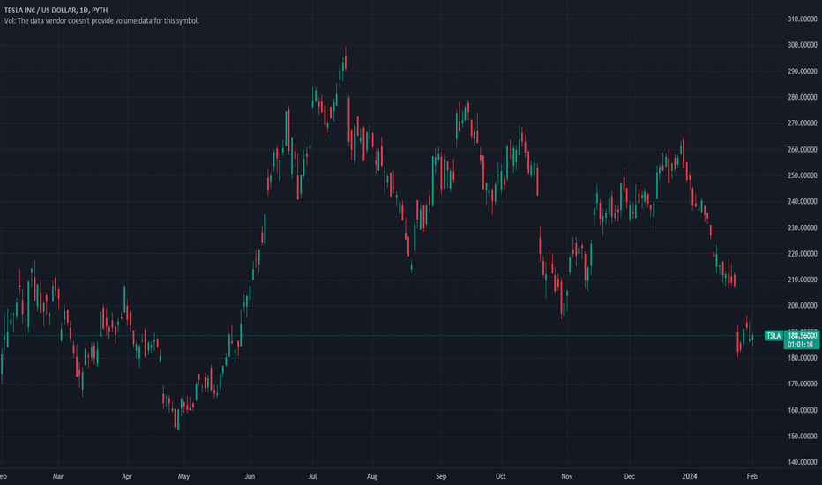Click the 180.00000 price axis label

[x=802, y=358]
